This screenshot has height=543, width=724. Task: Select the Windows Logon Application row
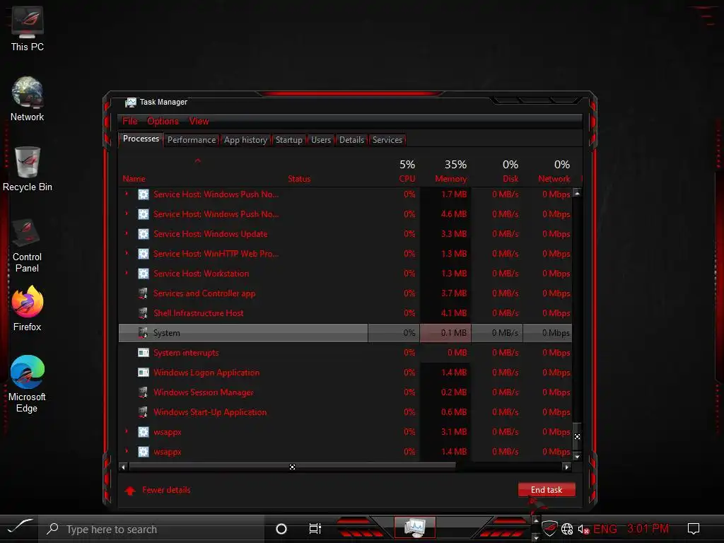(345, 373)
